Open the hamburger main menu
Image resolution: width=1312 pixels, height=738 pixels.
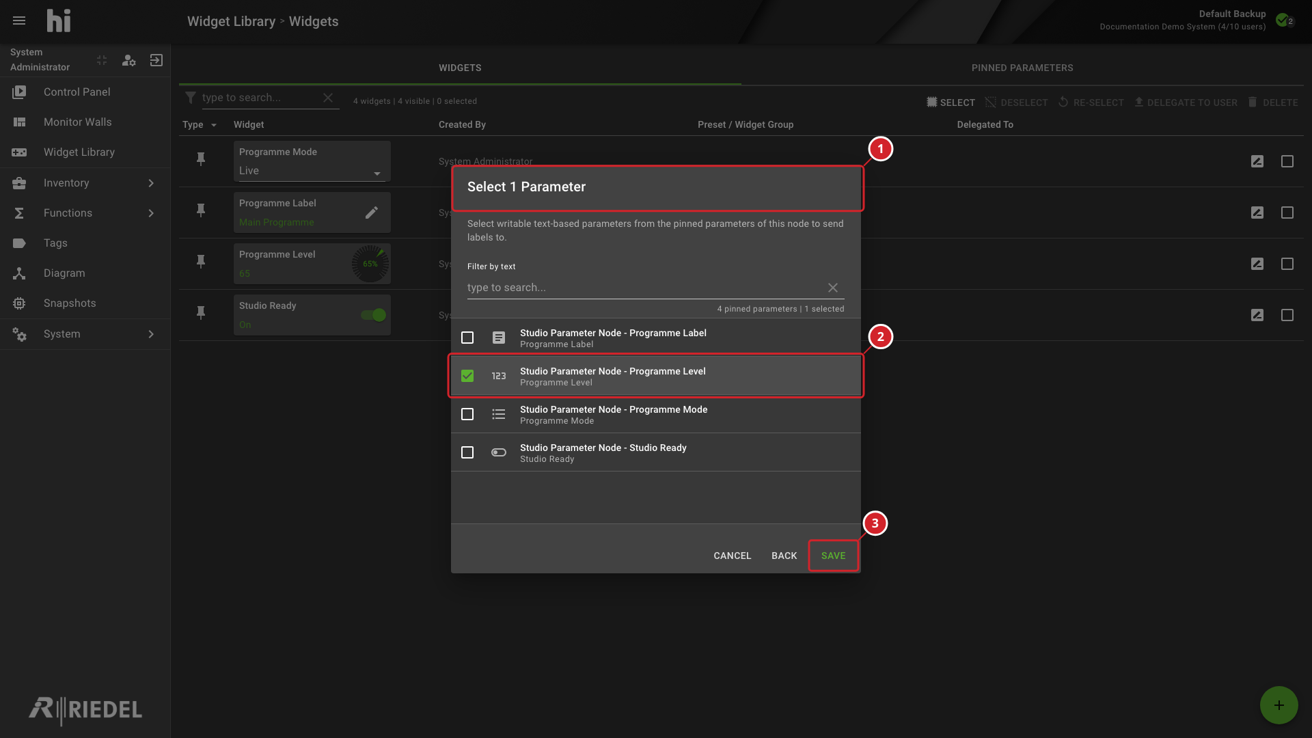coord(19,20)
